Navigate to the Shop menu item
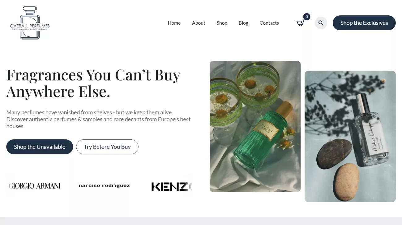402x225 pixels. click(222, 23)
